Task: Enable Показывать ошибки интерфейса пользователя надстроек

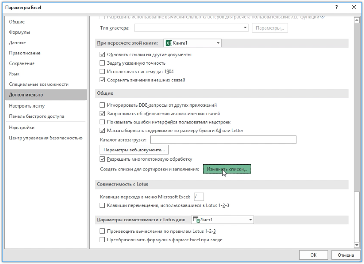Action: [x=102, y=122]
